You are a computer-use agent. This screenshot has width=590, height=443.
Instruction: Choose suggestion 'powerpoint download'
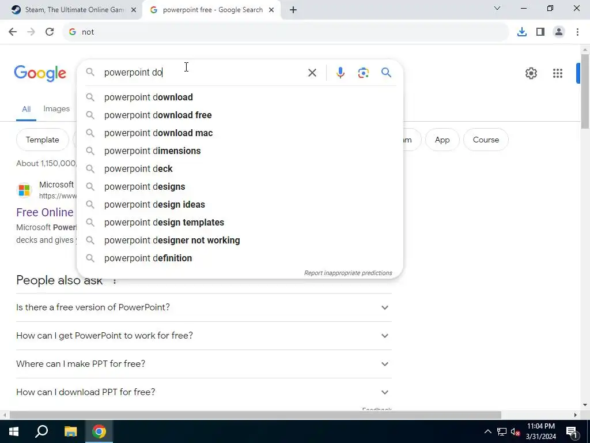click(240, 97)
